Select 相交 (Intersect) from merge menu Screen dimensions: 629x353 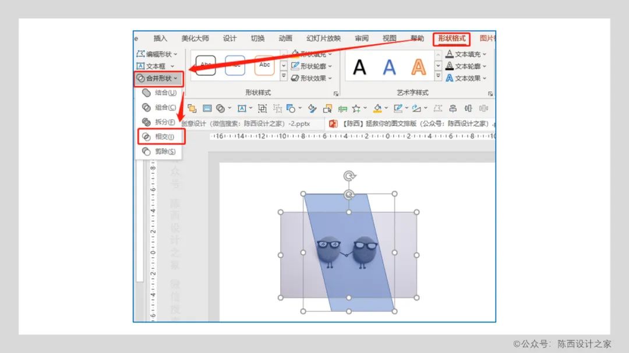pos(161,137)
